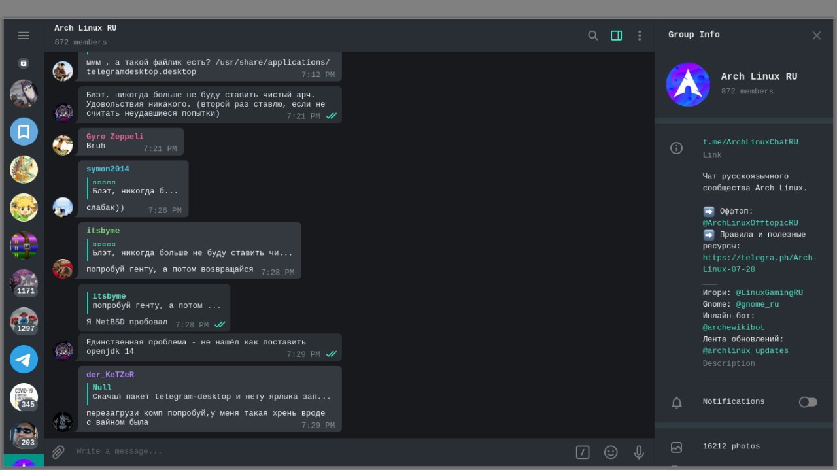This screenshot has width=837, height=470.
Task: Open @archewikibot link
Action: [734, 327]
